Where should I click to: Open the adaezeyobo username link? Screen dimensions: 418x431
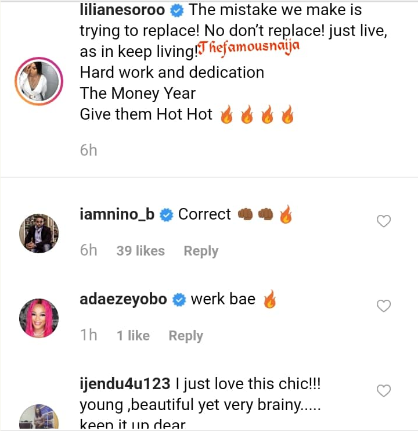tap(124, 299)
